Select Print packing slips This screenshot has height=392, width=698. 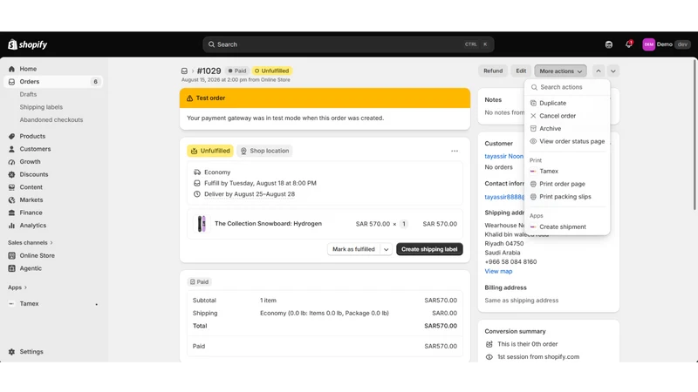pos(567,197)
